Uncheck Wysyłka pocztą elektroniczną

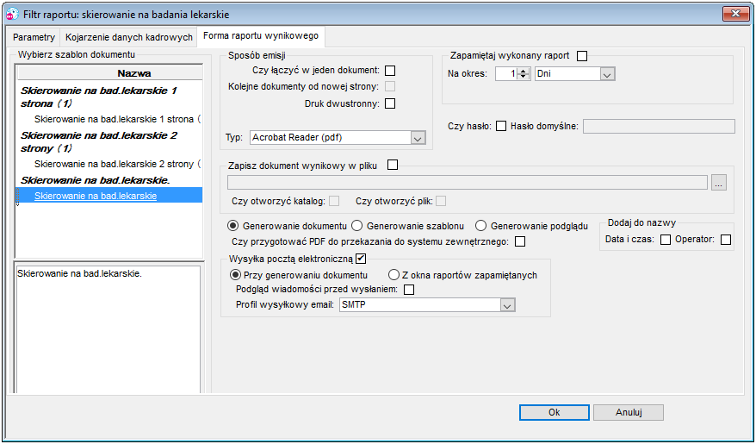[x=361, y=259]
